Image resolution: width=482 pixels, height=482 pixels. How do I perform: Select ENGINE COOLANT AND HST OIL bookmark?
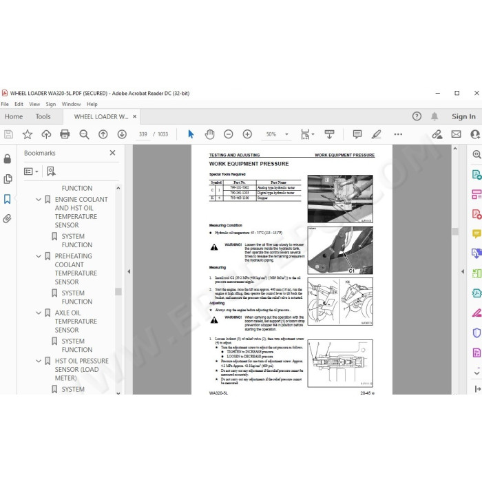click(81, 212)
